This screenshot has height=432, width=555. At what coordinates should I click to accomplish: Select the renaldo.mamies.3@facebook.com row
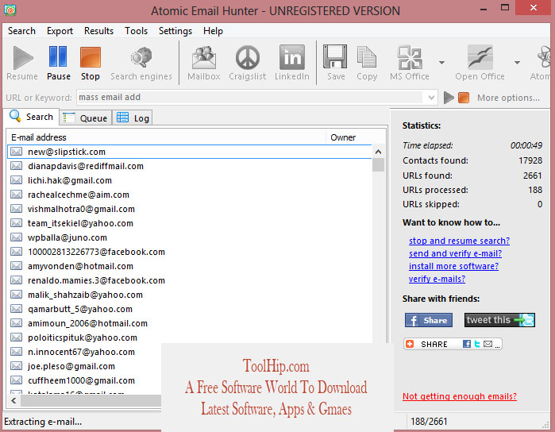(x=189, y=280)
